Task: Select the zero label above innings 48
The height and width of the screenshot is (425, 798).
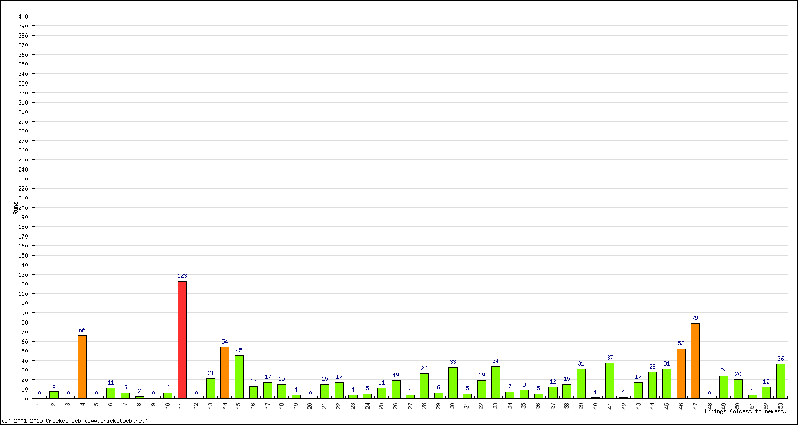Action: click(709, 393)
